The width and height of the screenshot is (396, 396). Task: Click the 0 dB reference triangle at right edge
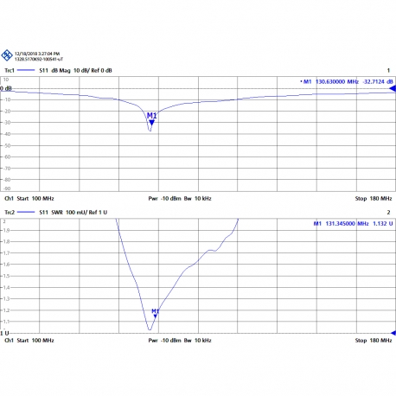point(393,88)
